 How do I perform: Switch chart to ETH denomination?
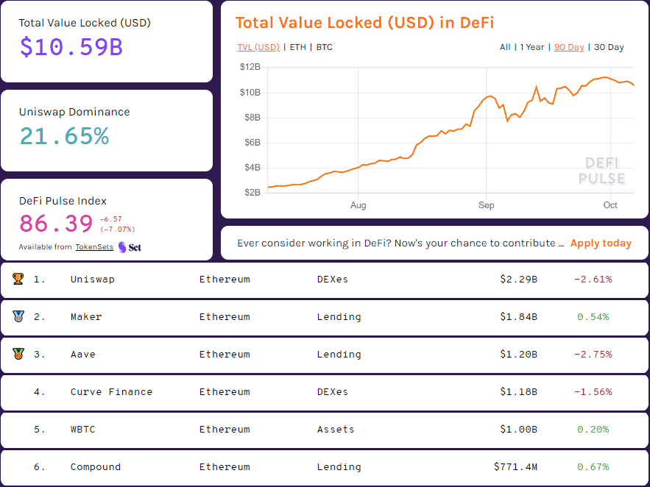[298, 47]
